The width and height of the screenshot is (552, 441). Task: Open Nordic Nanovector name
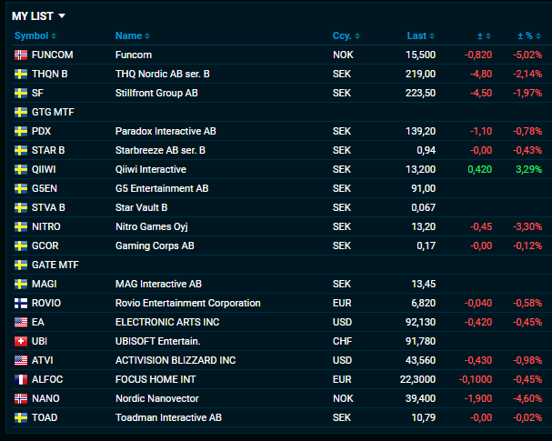[157, 398]
